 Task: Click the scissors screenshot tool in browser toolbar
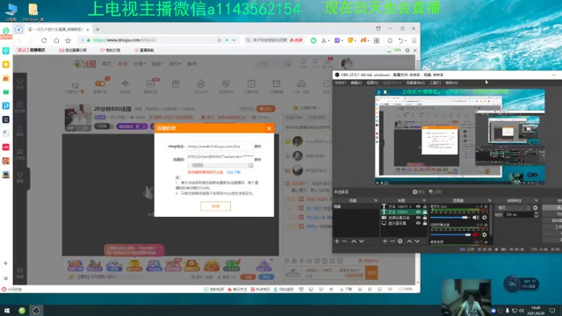324,40
